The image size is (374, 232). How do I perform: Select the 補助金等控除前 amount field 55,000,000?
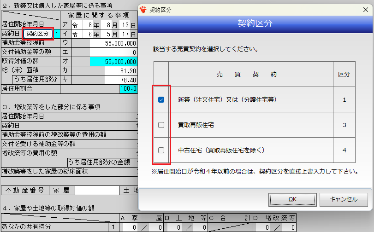(113, 43)
